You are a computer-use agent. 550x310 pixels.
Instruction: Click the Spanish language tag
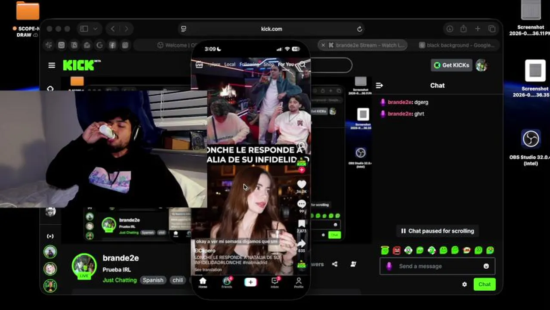pyautogui.click(x=153, y=280)
